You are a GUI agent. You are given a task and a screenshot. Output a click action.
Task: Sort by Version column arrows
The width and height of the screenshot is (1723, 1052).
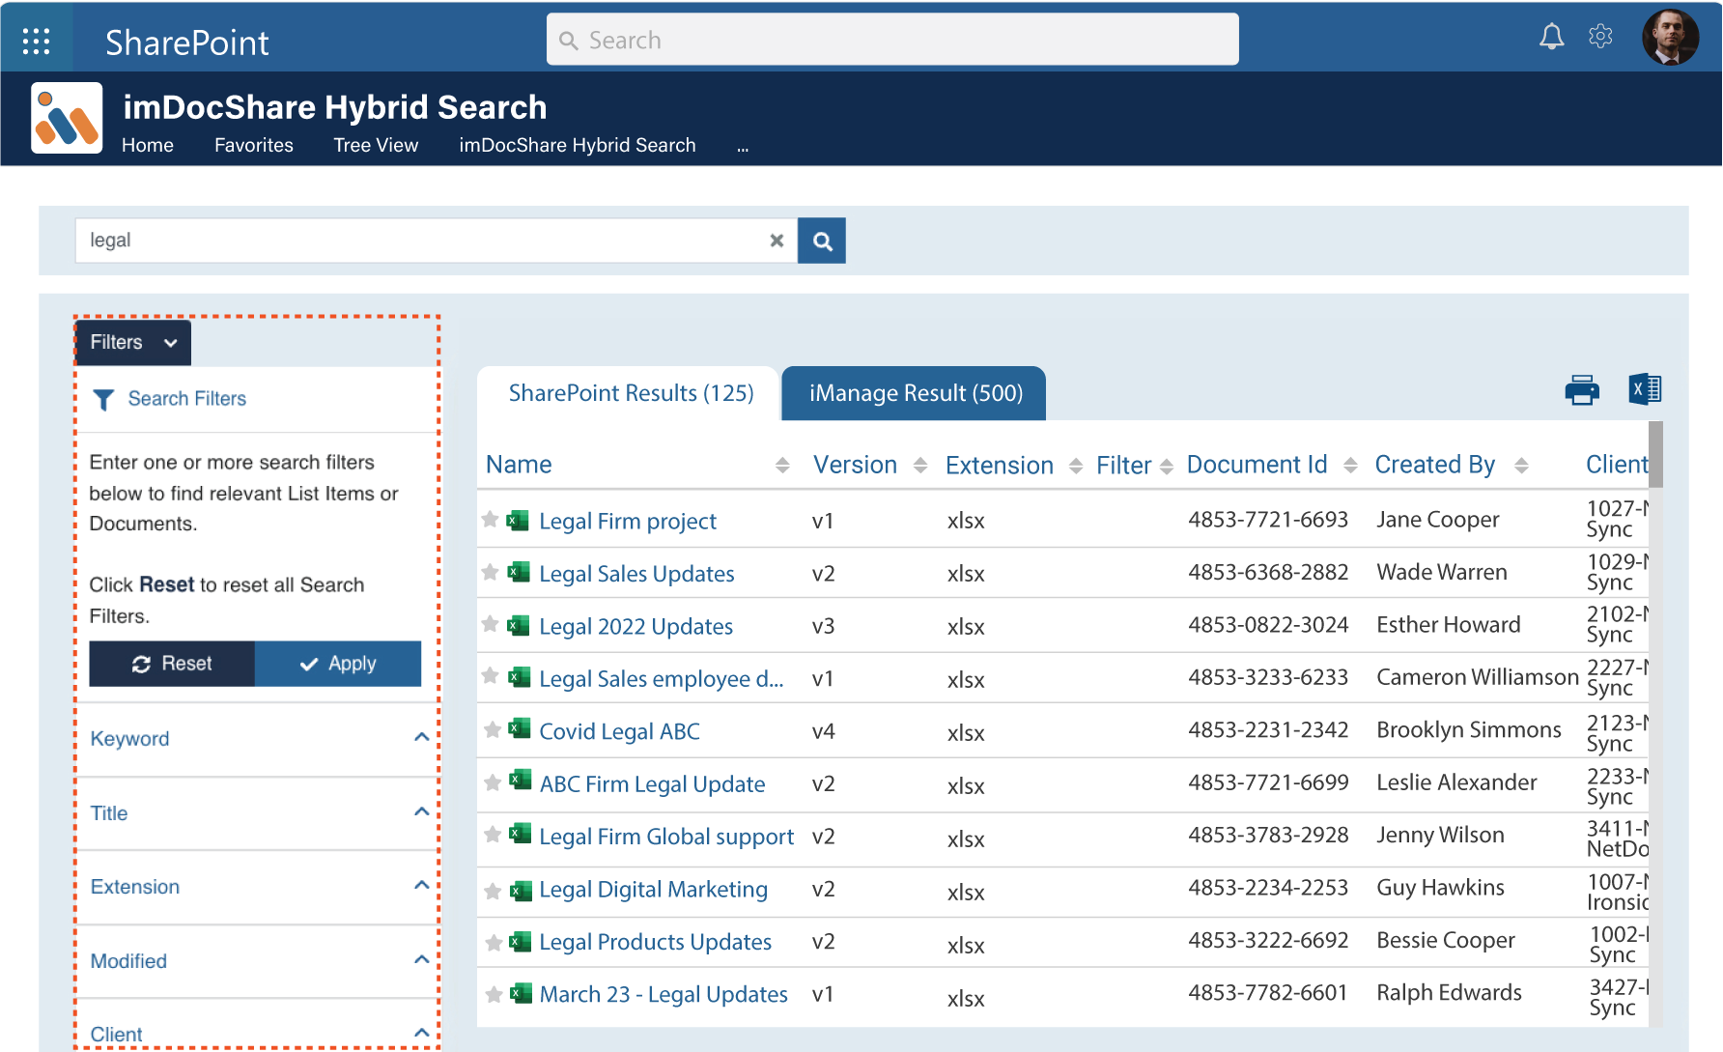click(x=920, y=466)
